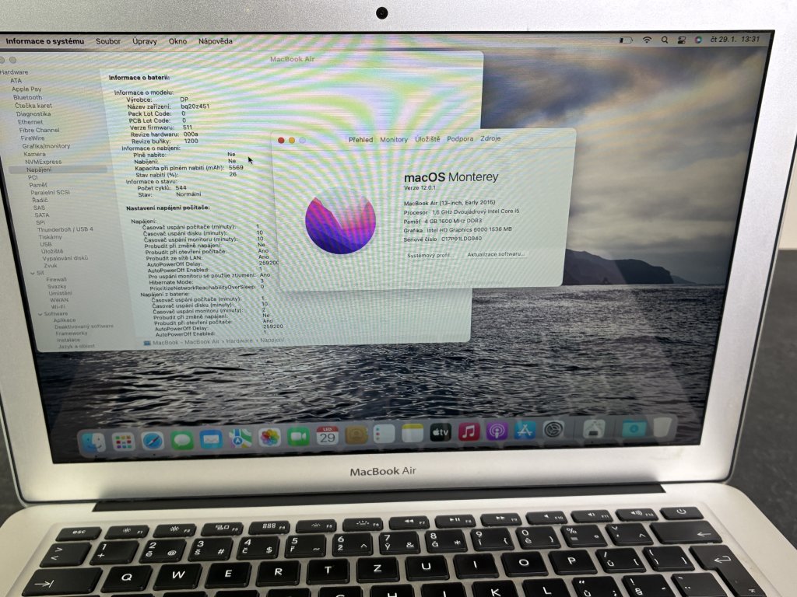The image size is (797, 597).
Task: Select Apple Pay in the sidebar
Action: [26, 89]
